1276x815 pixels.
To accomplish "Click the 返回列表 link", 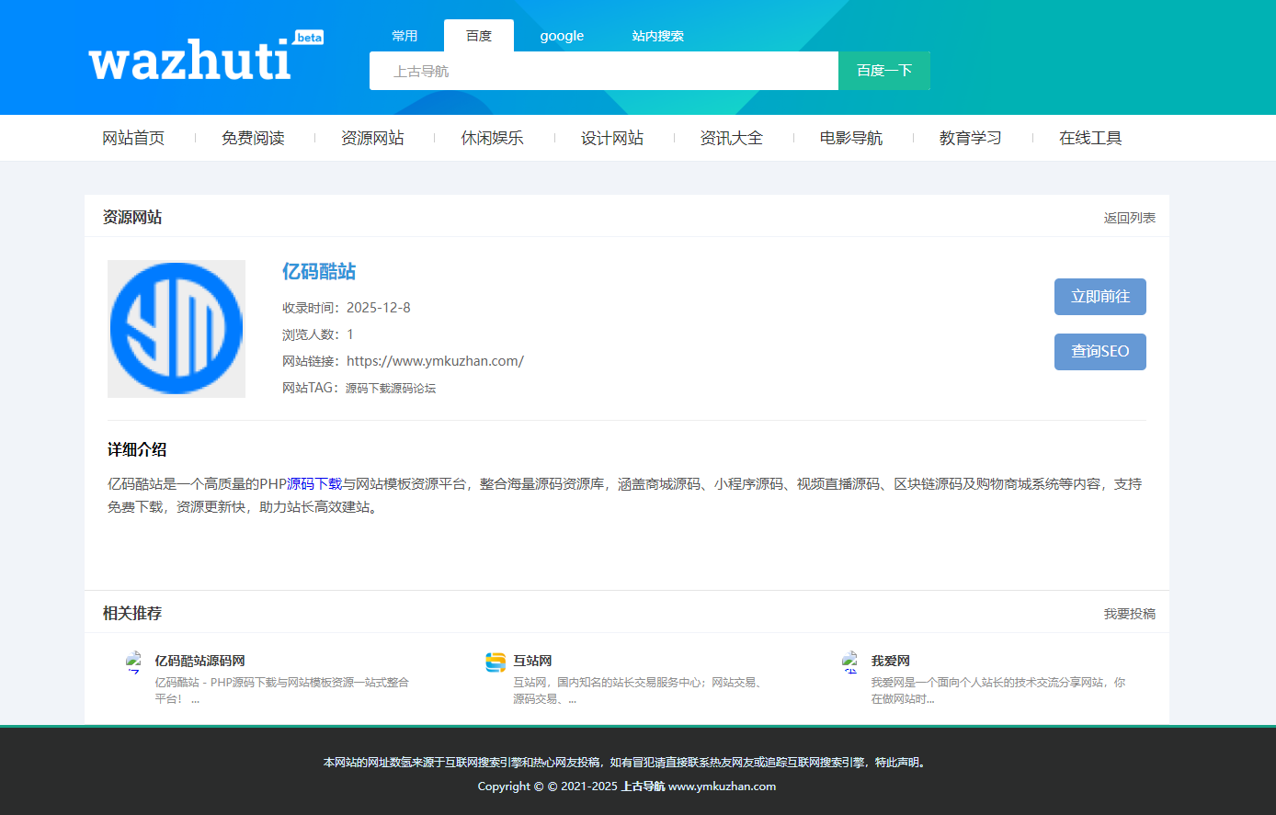I will point(1129,218).
